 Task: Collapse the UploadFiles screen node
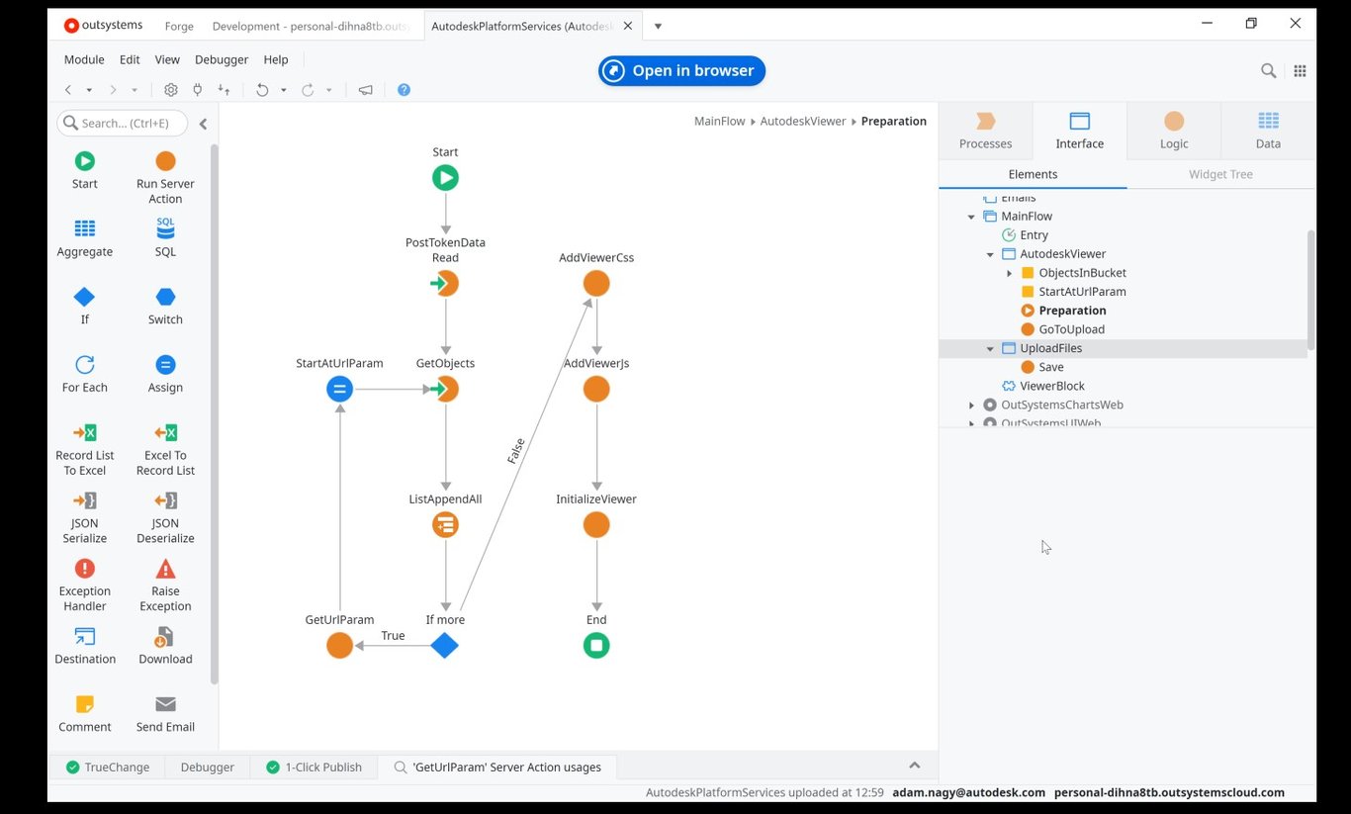point(990,348)
